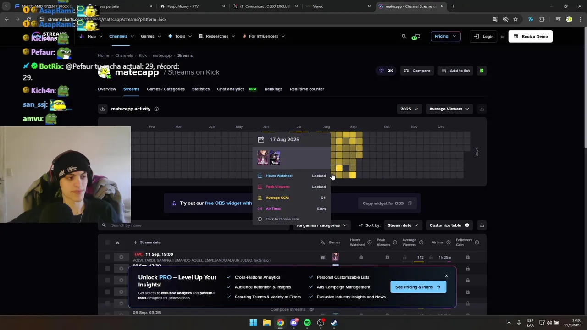Expand the Researches menu
Image resolution: width=587 pixels, height=330 pixels.
pos(217,36)
